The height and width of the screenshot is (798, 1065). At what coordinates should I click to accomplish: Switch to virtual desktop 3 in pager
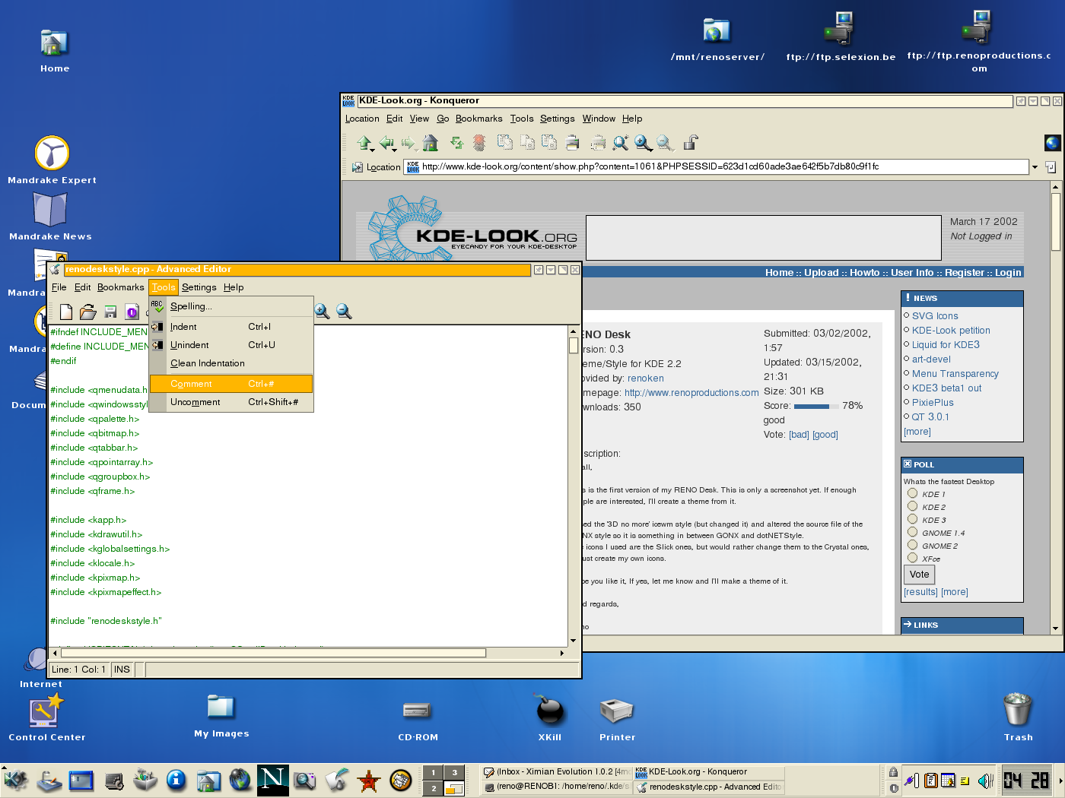(x=454, y=772)
